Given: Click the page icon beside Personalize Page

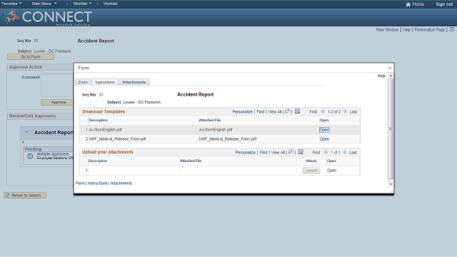Looking at the screenshot, I should pos(451,29).
